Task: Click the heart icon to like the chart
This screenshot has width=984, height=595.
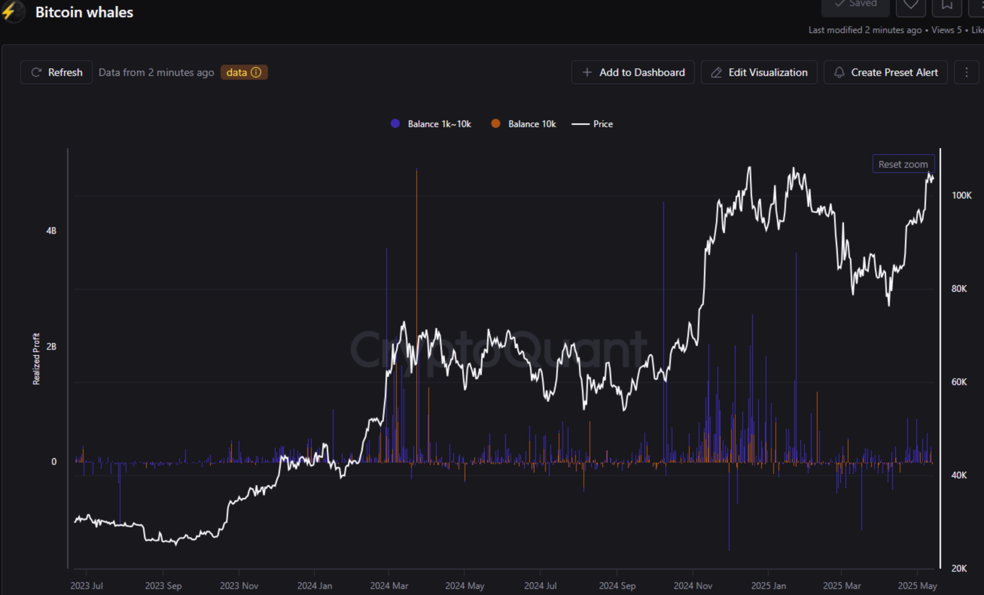Action: tap(911, 6)
